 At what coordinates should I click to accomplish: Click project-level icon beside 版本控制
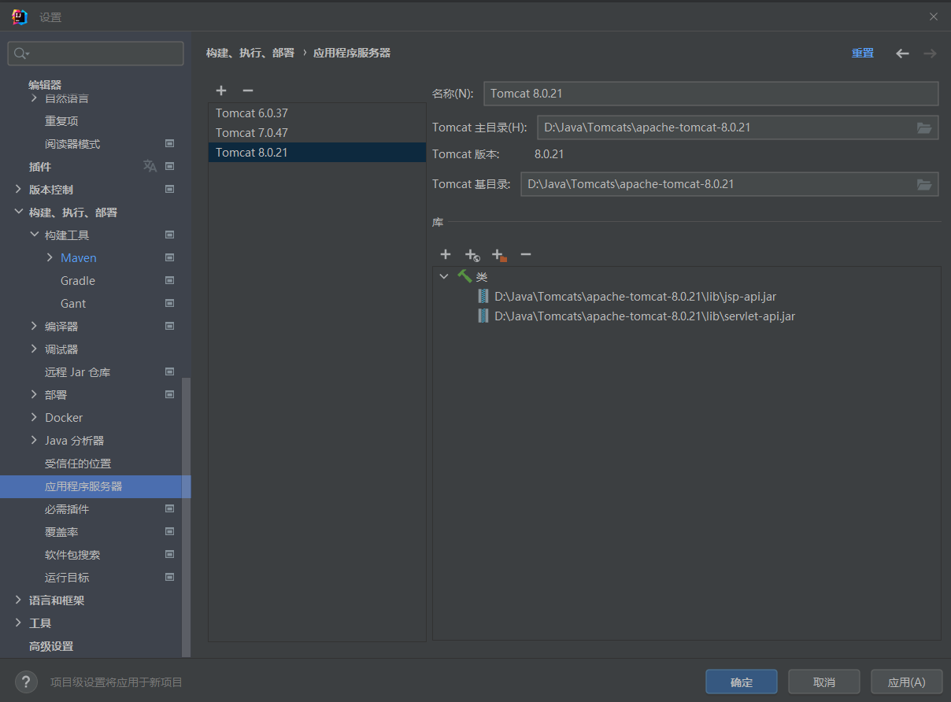point(169,189)
